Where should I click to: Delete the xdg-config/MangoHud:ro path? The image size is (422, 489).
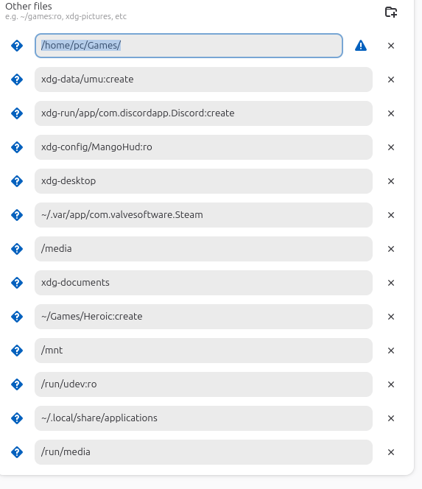click(x=391, y=147)
